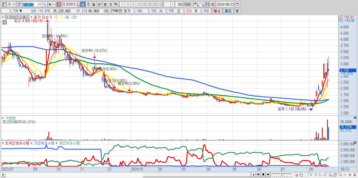Click the rewind double-arrow button
Screen dimensions: 358x178
[258, 175]
